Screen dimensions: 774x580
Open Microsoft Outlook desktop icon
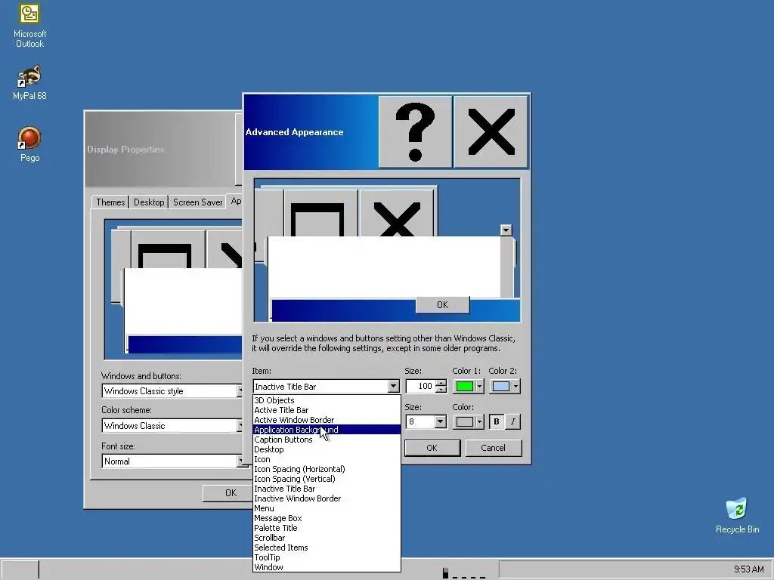(x=29, y=26)
